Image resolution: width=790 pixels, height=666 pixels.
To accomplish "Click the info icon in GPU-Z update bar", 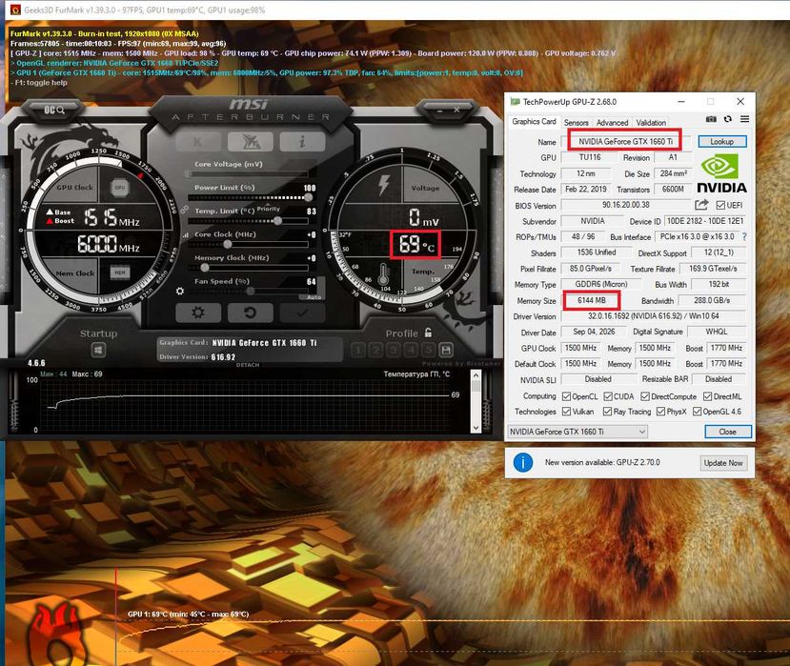I will click(x=523, y=462).
